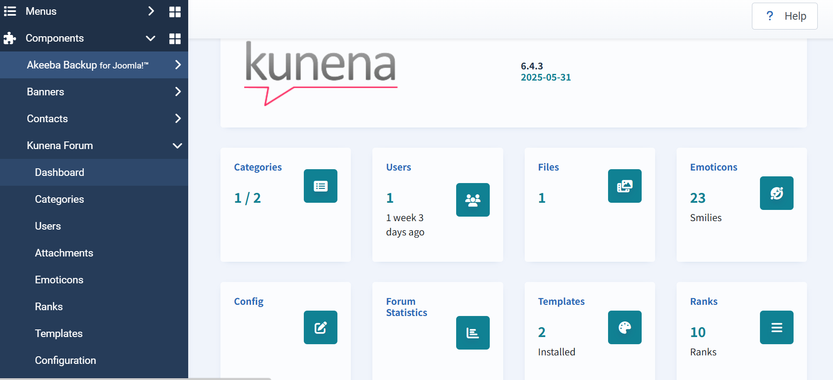Viewport: 833px width, 380px height.
Task: Click the Help question mark icon
Action: (770, 16)
